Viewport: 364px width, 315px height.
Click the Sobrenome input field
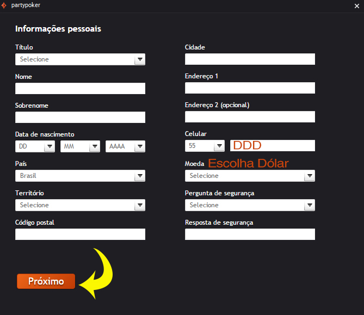pyautogui.click(x=80, y=117)
